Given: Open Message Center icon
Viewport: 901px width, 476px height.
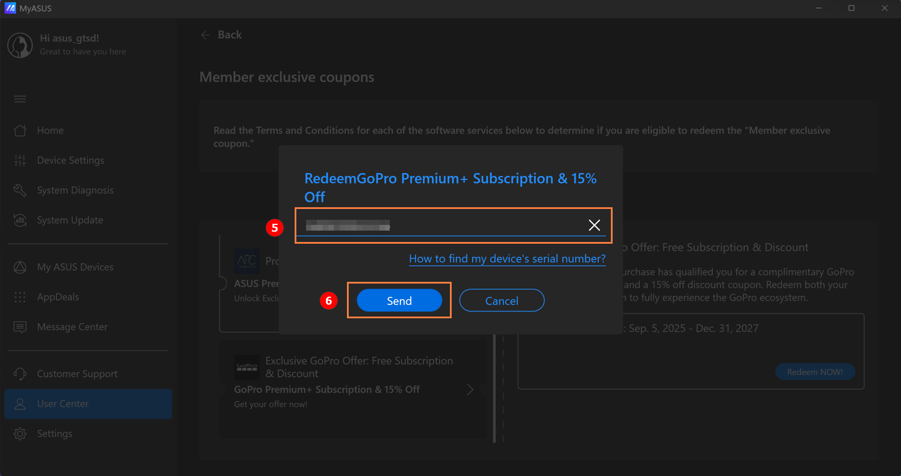Looking at the screenshot, I should (20, 327).
